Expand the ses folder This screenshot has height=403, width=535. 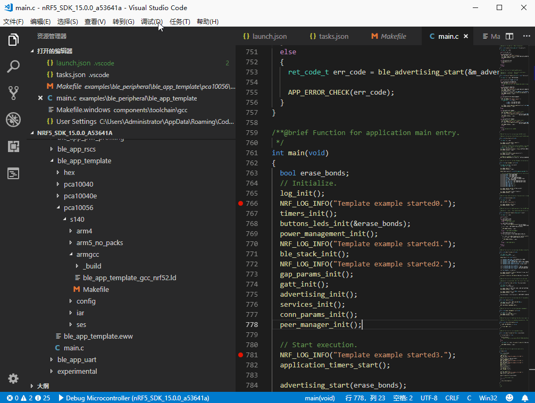(x=71, y=324)
